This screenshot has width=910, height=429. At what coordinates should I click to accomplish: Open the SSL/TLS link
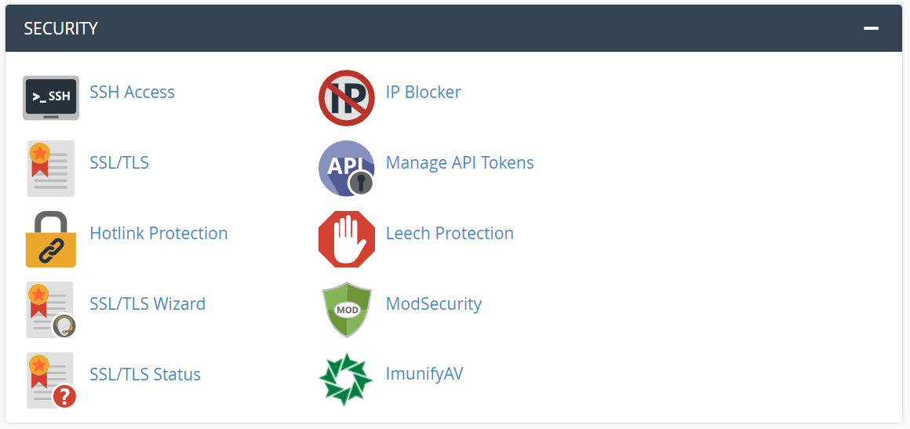119,163
